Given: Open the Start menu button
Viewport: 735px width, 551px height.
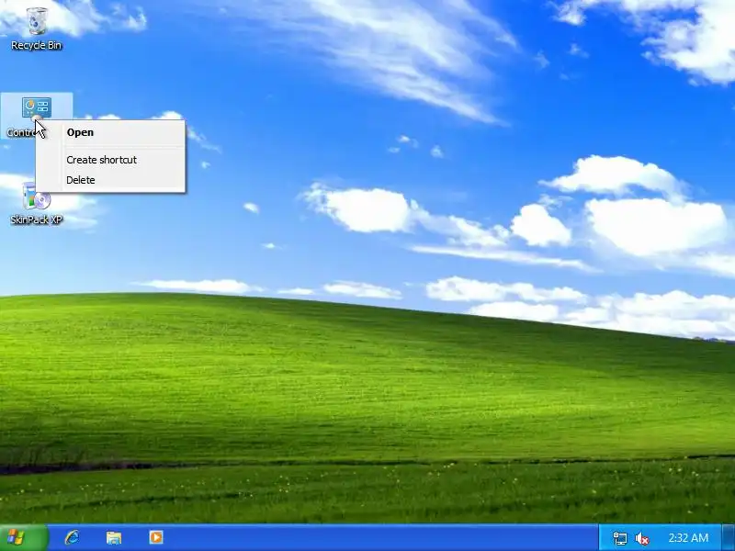Looking at the screenshot, I should pos(22,537).
